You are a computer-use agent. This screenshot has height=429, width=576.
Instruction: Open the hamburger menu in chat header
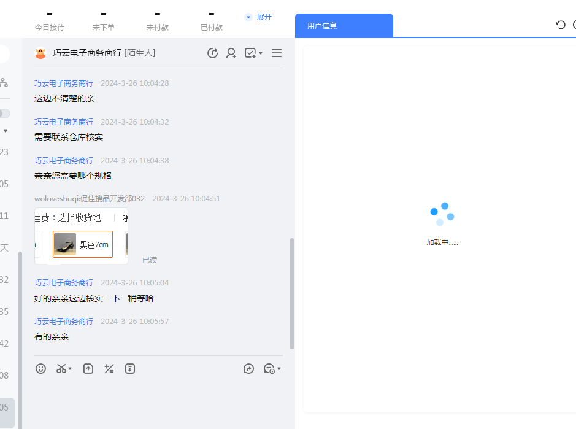pos(277,53)
